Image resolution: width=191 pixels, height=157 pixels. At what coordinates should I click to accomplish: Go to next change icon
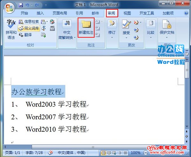point(136,37)
